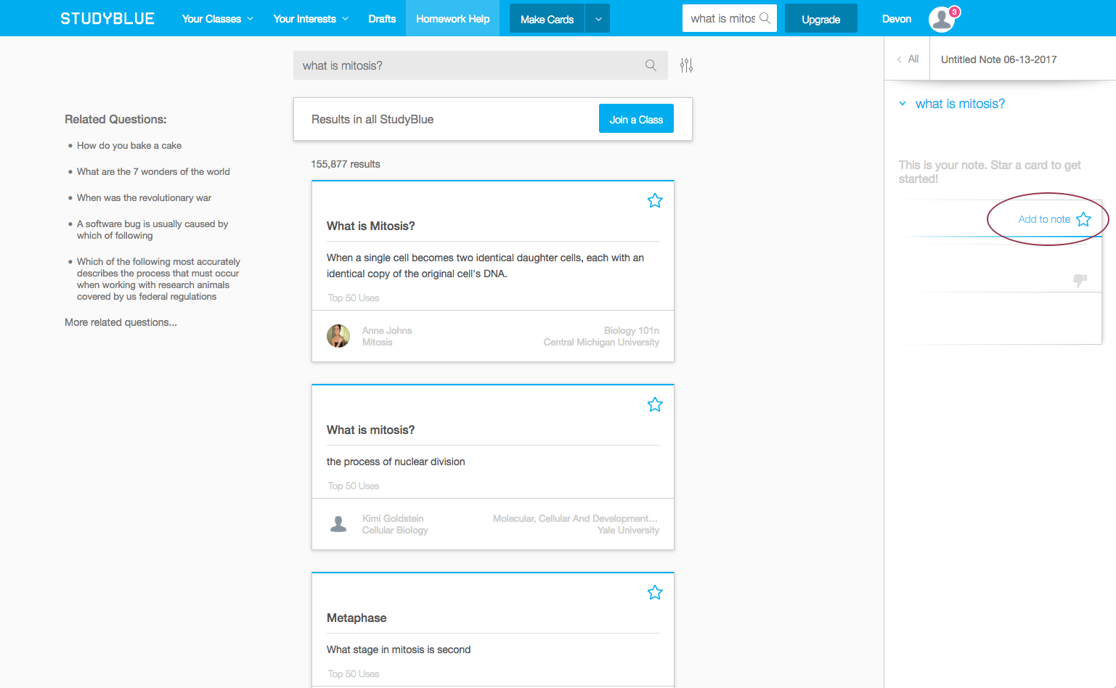
Task: Click the 'Results in all StudyBlue' label
Action: click(x=372, y=119)
